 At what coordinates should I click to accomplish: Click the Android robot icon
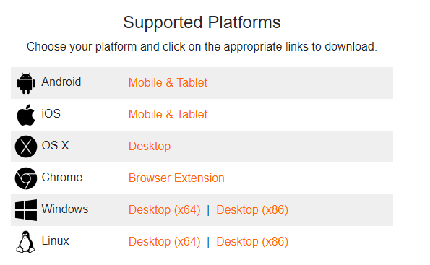pos(26,83)
